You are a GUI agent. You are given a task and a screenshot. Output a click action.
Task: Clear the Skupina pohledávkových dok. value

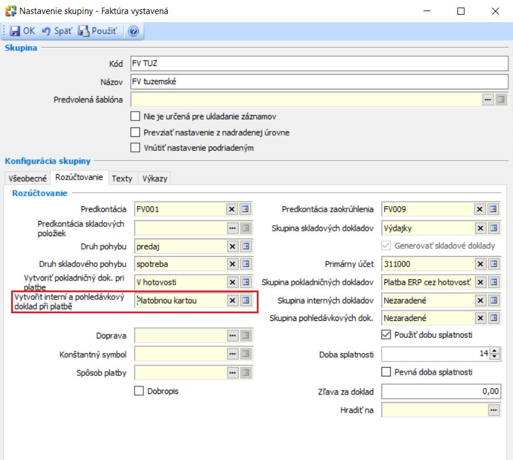[x=480, y=318]
